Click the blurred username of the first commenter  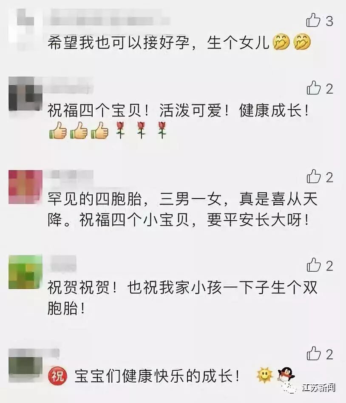110,17
